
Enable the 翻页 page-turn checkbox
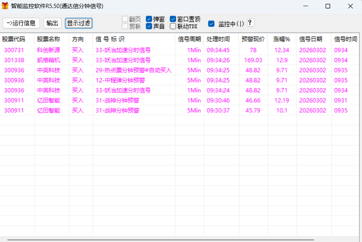(x=125, y=18)
